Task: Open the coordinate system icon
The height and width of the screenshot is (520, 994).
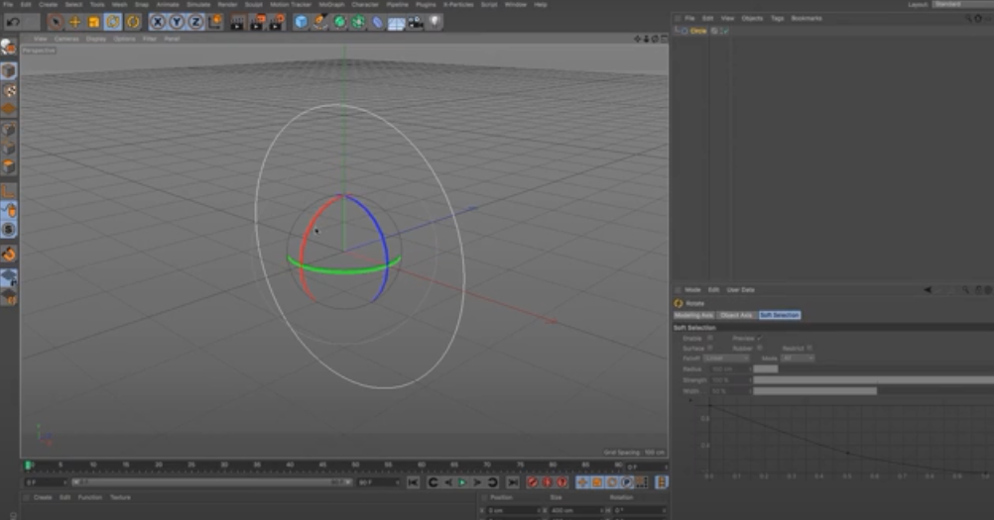Action: click(x=215, y=22)
